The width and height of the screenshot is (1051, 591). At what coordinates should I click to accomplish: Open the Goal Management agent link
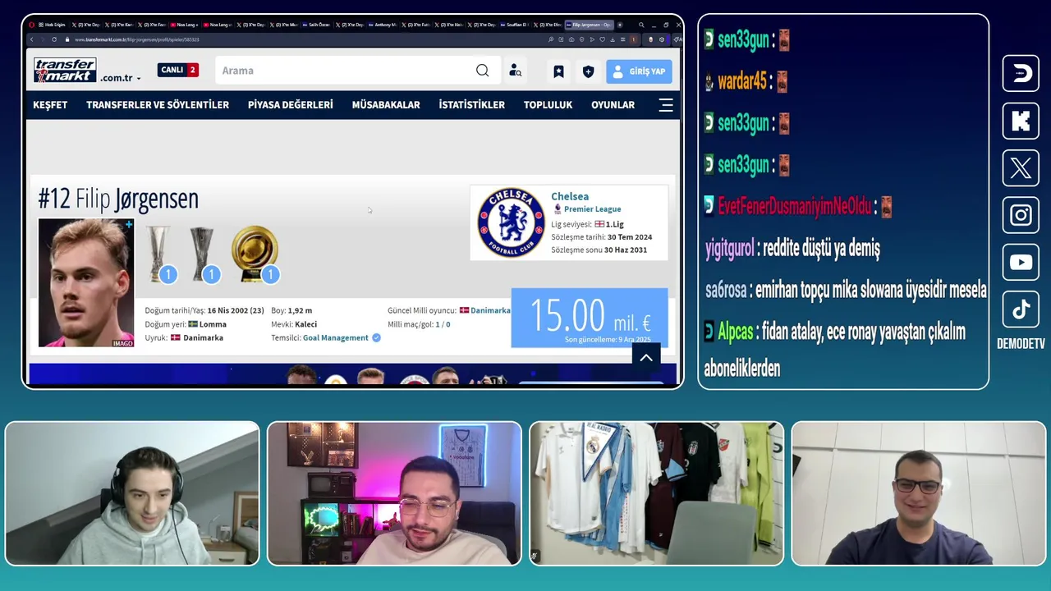(x=335, y=337)
